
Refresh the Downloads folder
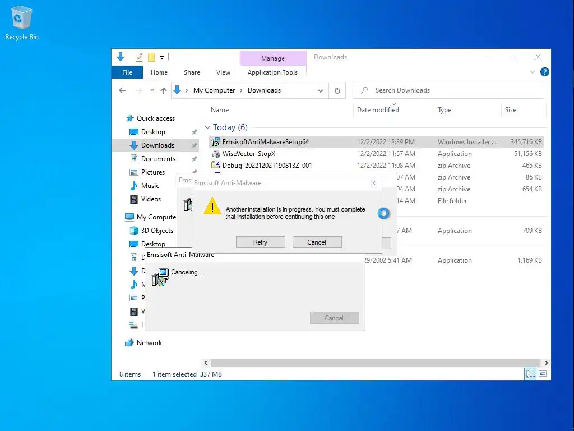[x=337, y=90]
